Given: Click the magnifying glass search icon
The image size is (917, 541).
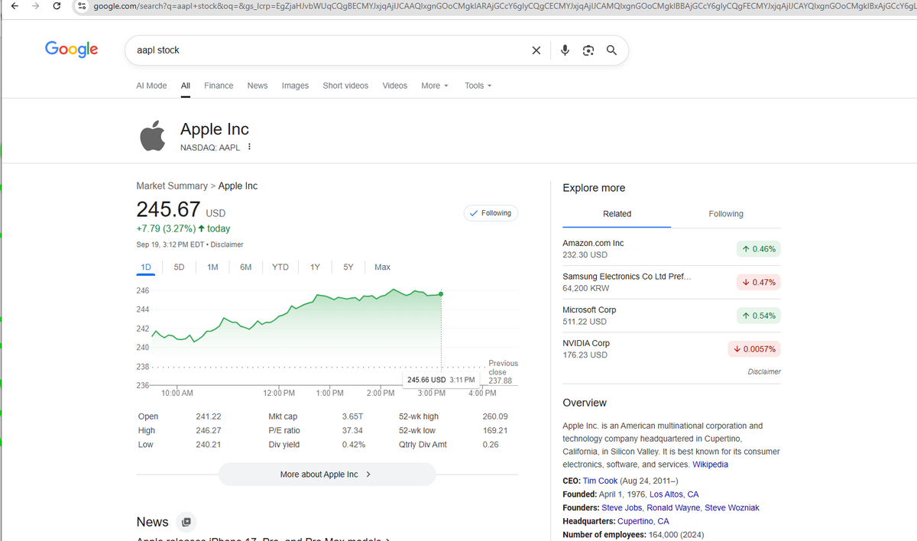Looking at the screenshot, I should 611,50.
